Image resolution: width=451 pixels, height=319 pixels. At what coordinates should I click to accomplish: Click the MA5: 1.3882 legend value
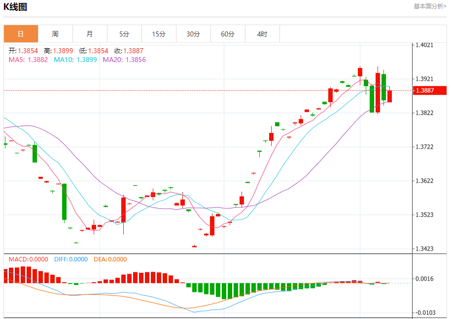point(28,60)
